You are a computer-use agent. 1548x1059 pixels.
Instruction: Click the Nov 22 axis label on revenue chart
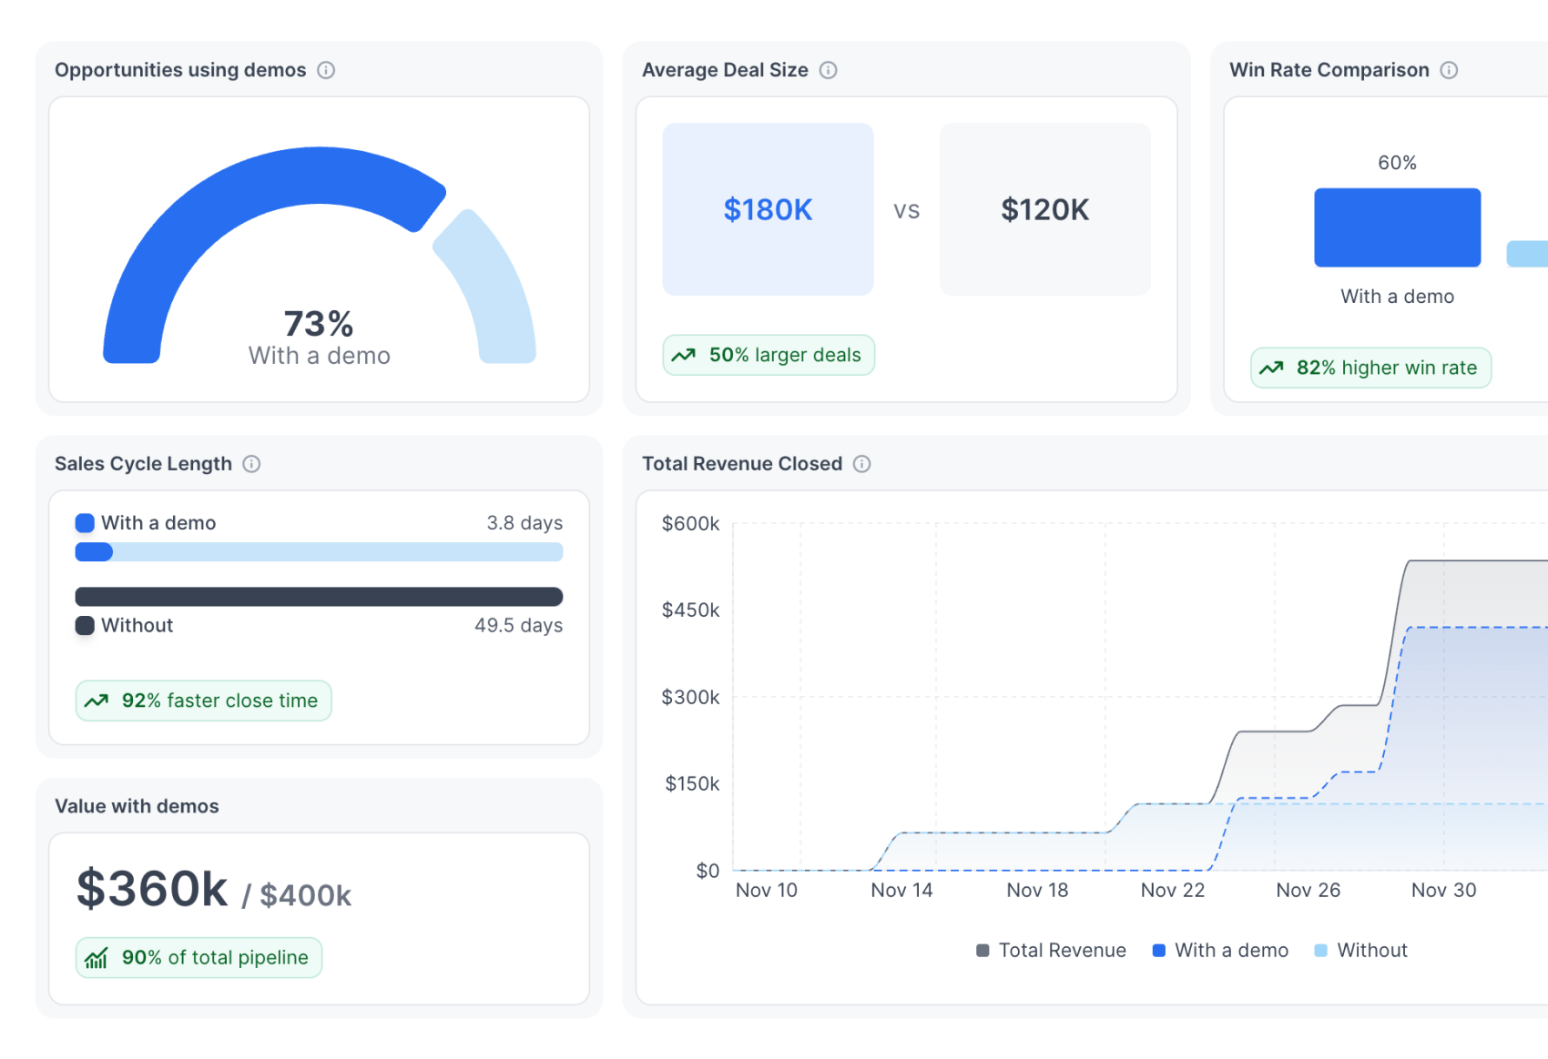tap(1172, 891)
